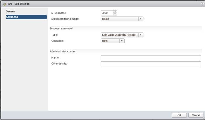
Task: Open the General settings page
Action: 11,11
